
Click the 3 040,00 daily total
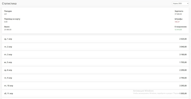(x=183, y=47)
